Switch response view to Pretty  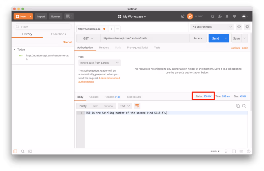tap(83, 106)
